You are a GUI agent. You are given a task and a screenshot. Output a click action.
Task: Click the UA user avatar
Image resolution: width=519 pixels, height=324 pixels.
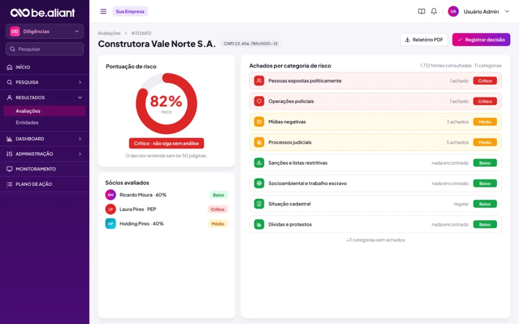coord(453,11)
